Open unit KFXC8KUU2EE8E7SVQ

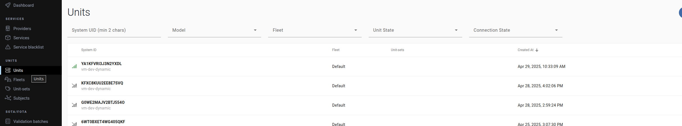102,83
